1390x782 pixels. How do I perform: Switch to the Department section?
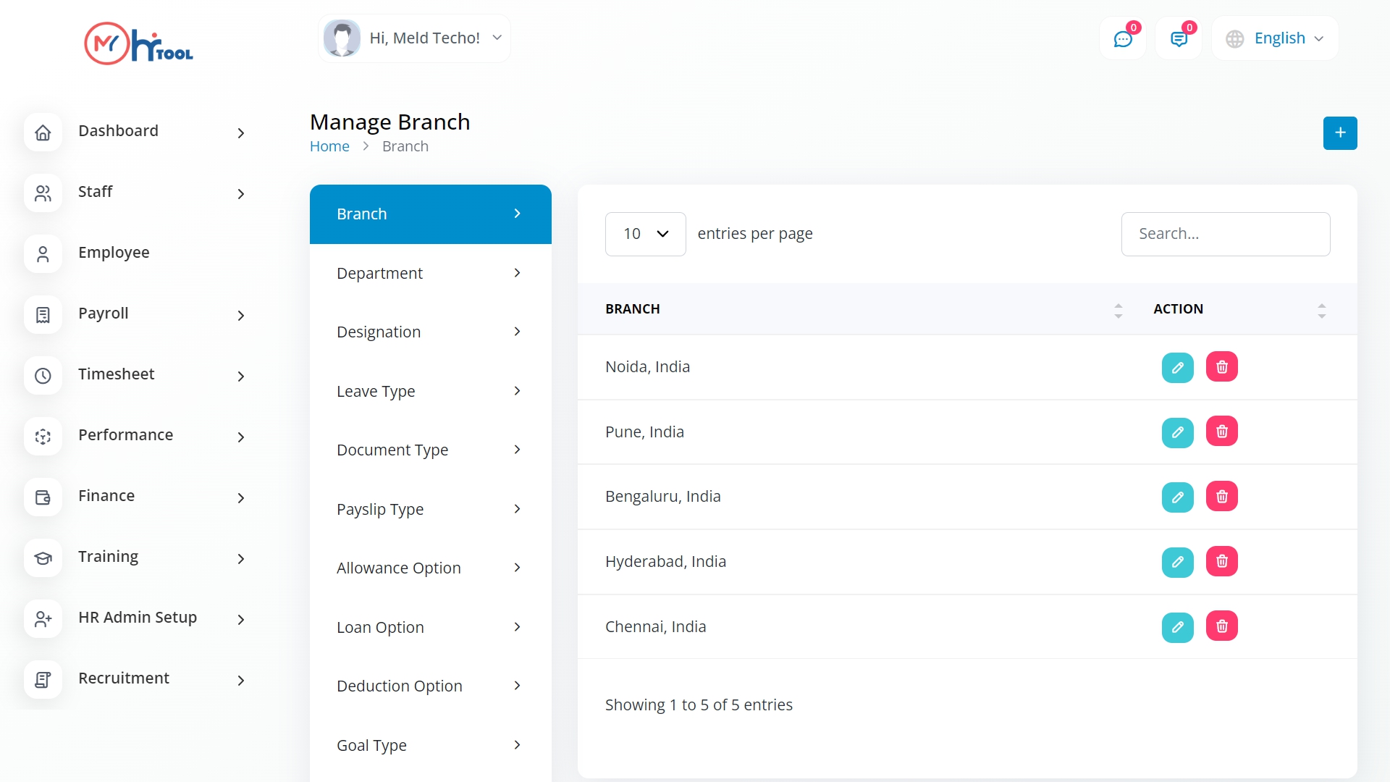pyautogui.click(x=430, y=273)
